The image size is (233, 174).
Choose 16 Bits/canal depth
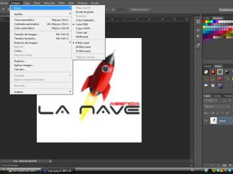[83, 47]
